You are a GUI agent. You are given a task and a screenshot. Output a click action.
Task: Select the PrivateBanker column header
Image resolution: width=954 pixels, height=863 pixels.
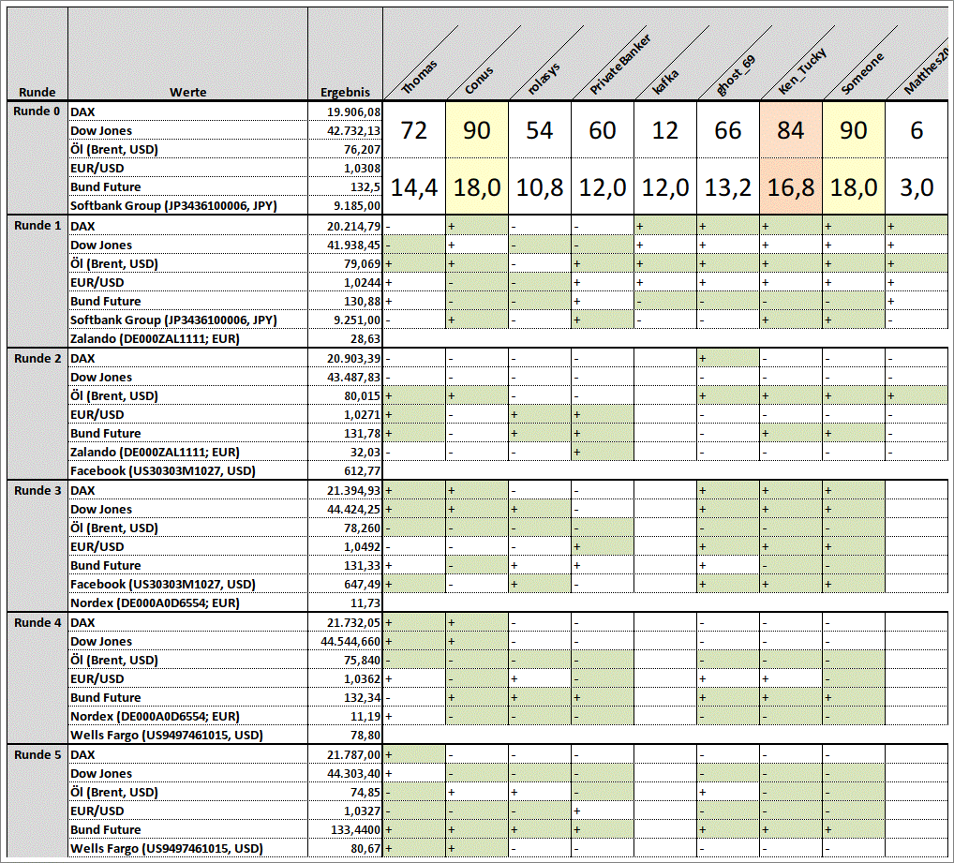620,64
